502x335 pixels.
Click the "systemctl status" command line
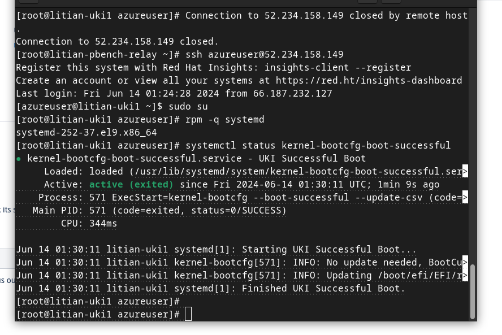pyautogui.click(x=318, y=146)
